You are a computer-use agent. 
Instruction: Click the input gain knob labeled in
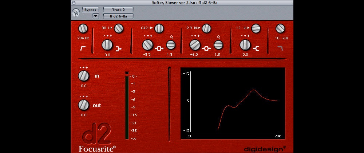click(84, 76)
